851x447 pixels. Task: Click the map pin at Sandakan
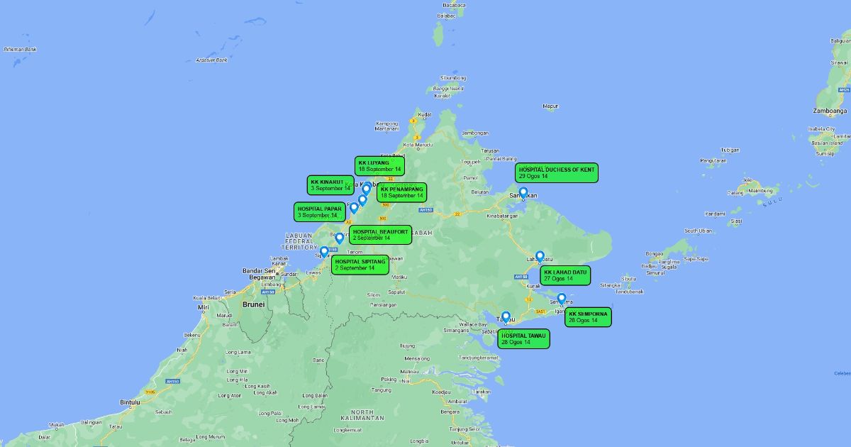[x=523, y=192]
